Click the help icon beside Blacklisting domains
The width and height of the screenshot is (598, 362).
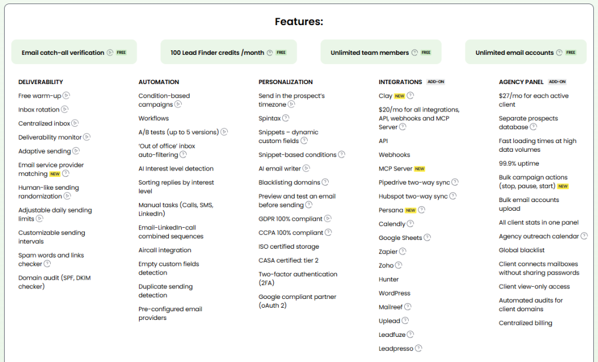(325, 182)
